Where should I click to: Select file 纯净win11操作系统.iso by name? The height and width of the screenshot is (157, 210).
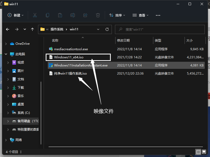70,74
